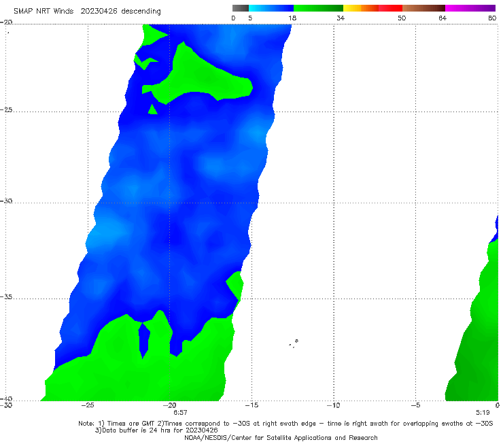Screen dimensions: 503x442
Task: Click the swath time label '5:19'
Action: point(483,413)
